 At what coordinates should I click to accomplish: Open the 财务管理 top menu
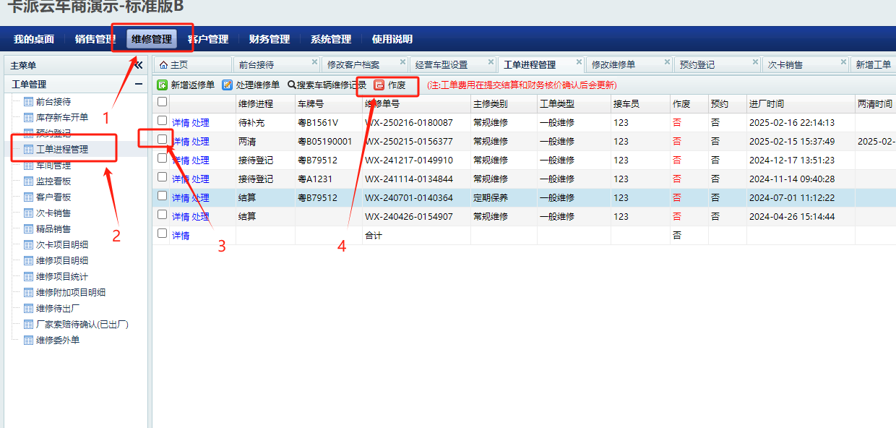pos(269,39)
